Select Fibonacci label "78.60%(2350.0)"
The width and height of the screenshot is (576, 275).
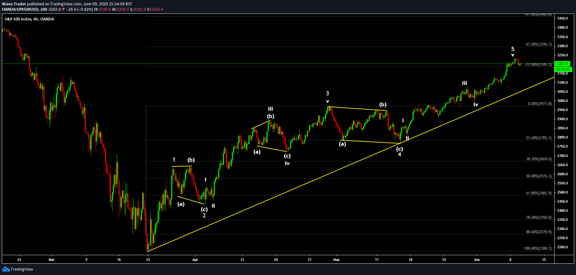click(x=539, y=217)
